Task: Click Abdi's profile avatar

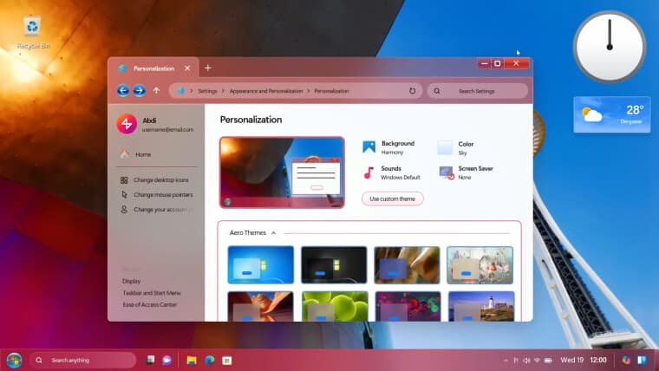Action: click(127, 124)
